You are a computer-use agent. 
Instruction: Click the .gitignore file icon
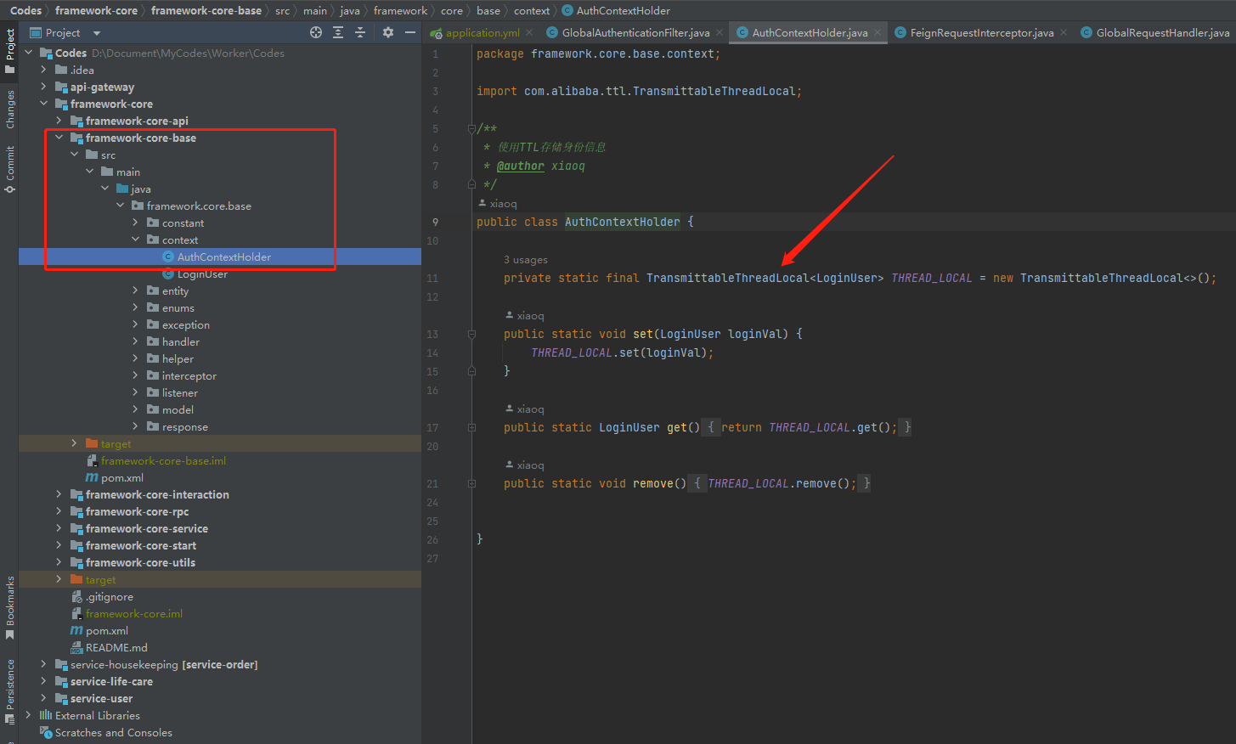coord(76,597)
